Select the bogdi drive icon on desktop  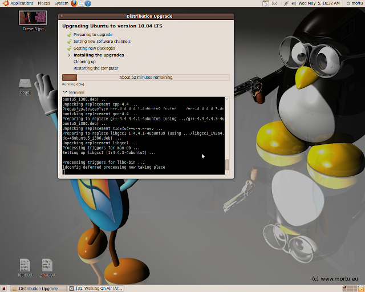point(25,84)
